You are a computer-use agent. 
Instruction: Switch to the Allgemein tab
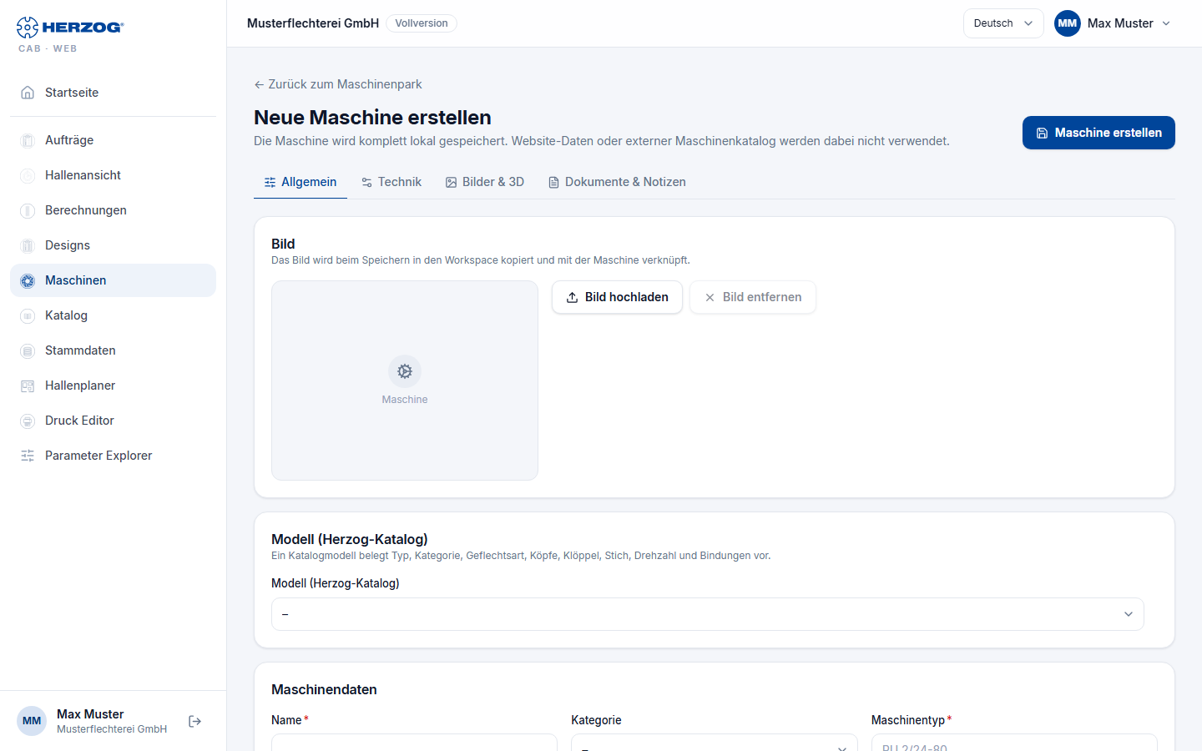pyautogui.click(x=300, y=182)
